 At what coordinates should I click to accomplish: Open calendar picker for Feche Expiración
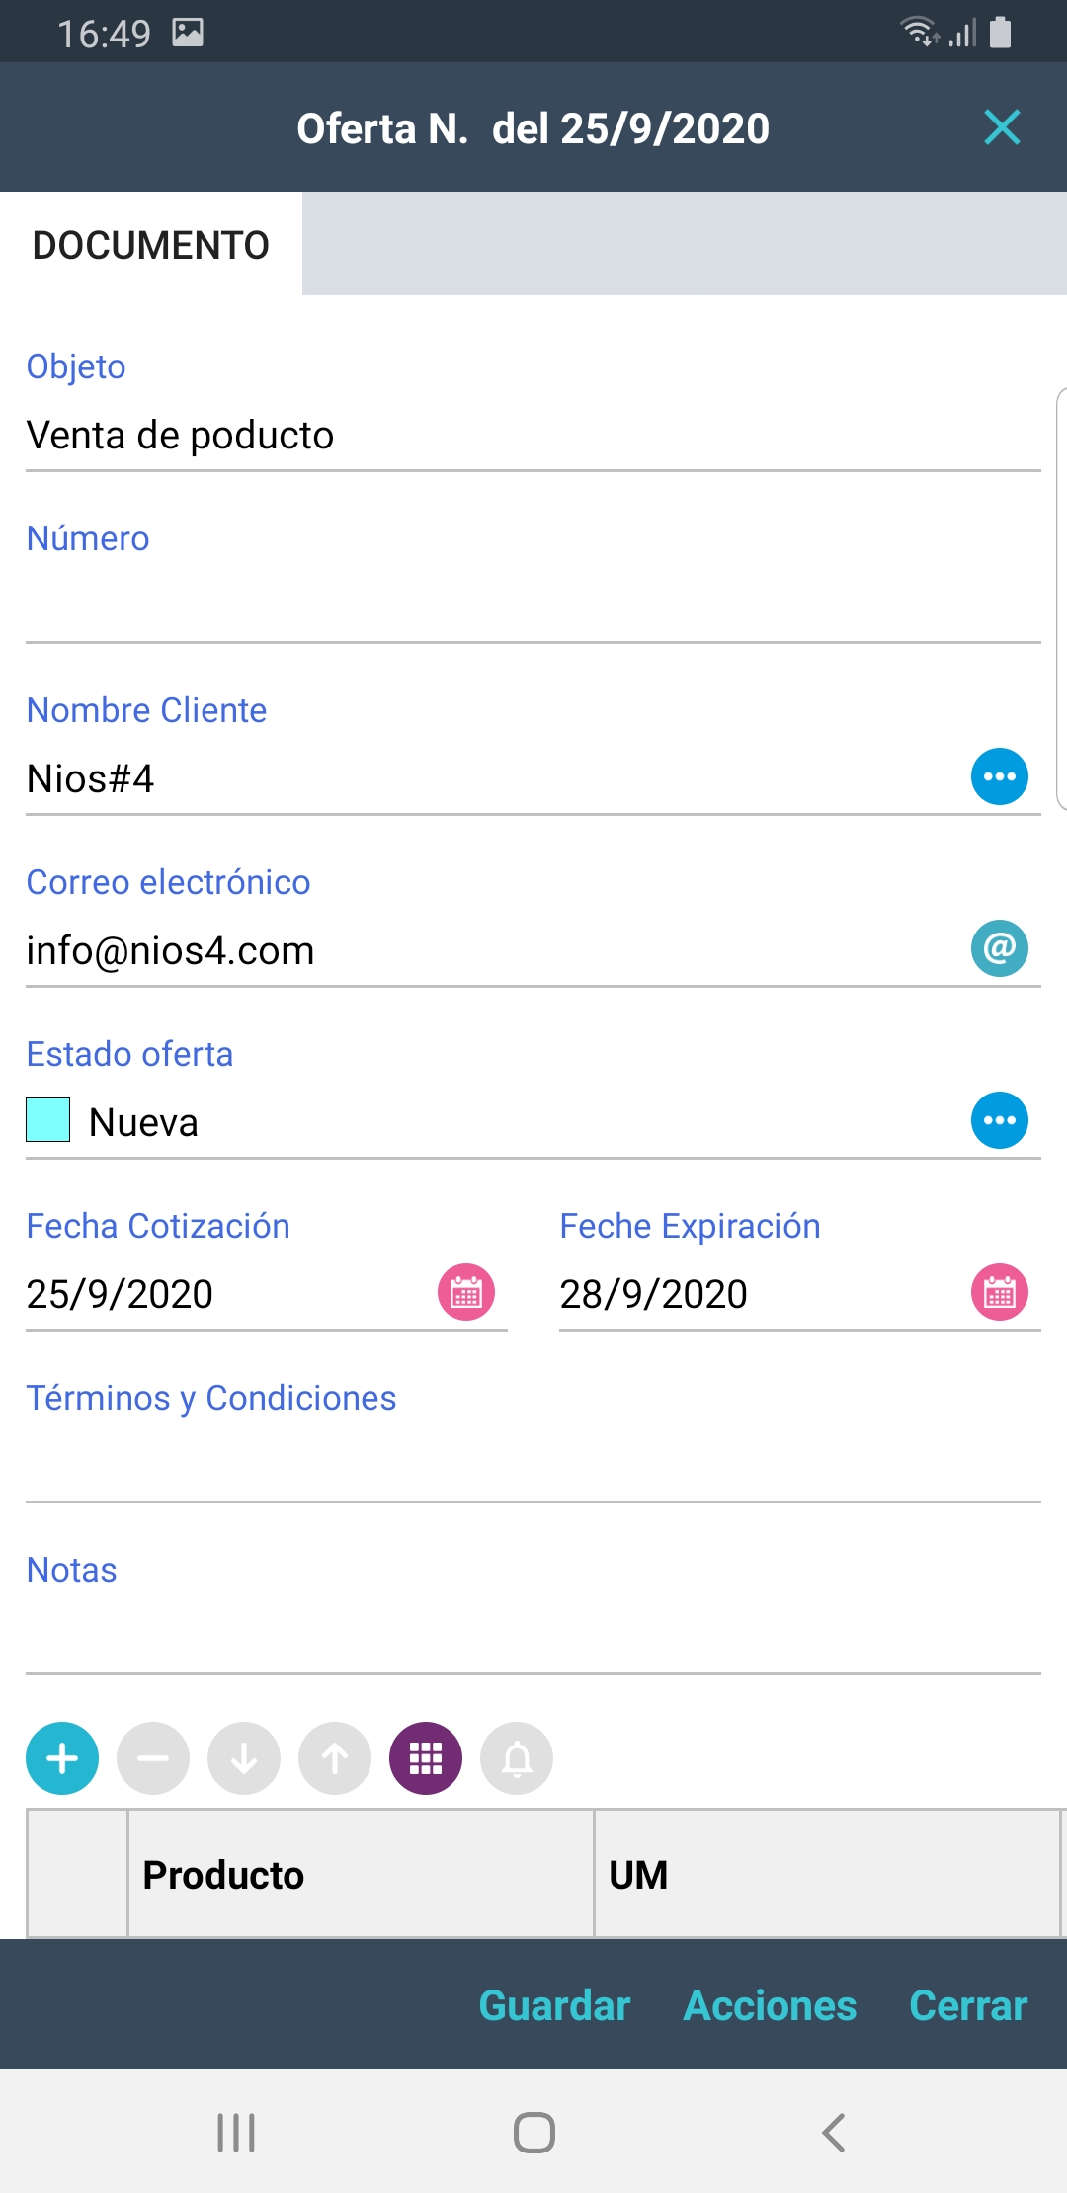click(x=1000, y=1292)
